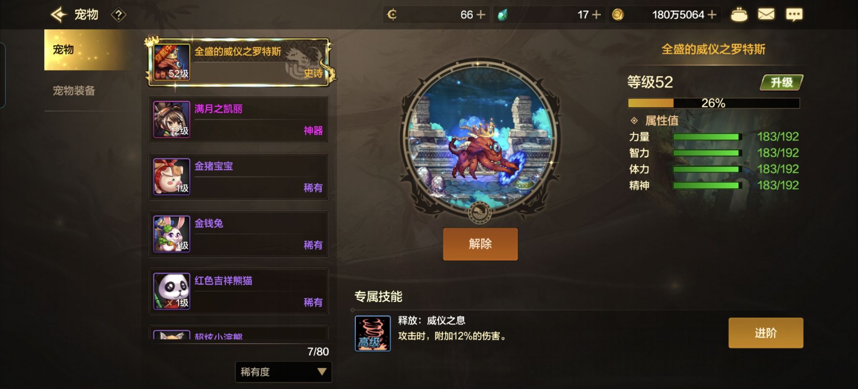858x389 pixels.
Task: Open the treasure pot icon
Action: coord(739,15)
